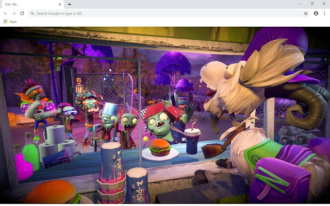The width and height of the screenshot is (330, 206).
Task: Open the Apps shortcut in bookmarks bar
Action: (x=10, y=22)
